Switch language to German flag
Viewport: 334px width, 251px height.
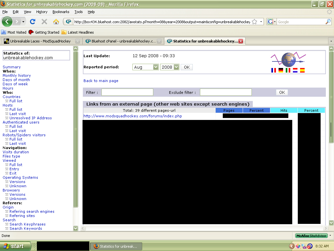pos(281,70)
